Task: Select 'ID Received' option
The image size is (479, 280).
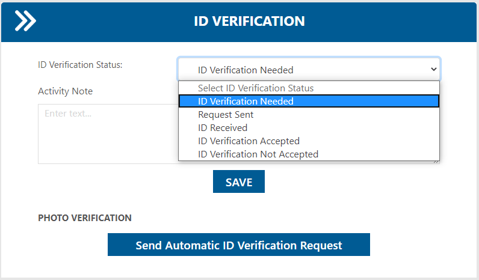Action: coord(223,128)
